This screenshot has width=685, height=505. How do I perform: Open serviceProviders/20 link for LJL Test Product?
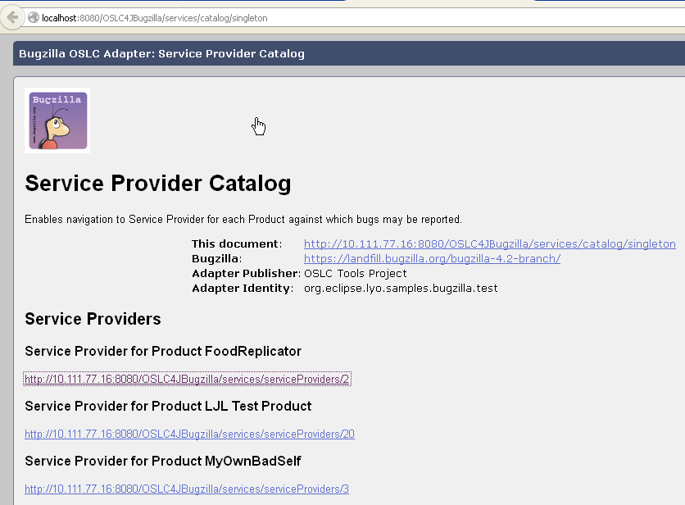[189, 434]
